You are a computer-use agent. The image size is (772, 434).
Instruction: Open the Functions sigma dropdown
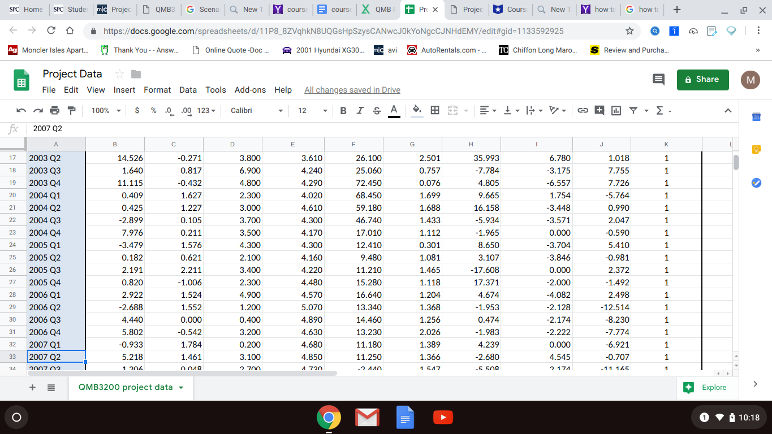tap(663, 111)
